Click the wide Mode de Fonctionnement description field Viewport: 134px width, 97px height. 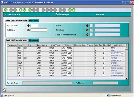tap(107, 35)
